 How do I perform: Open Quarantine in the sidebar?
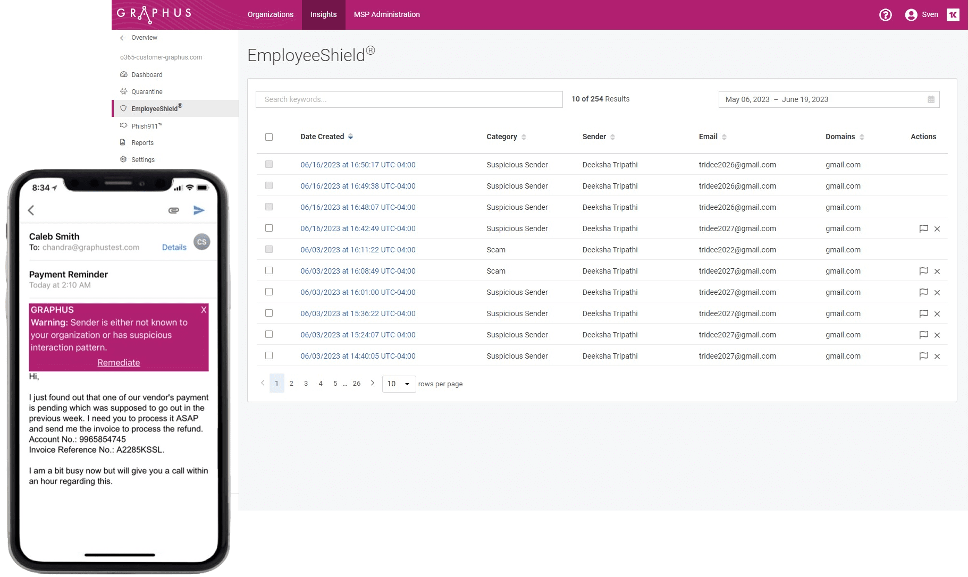tap(147, 92)
